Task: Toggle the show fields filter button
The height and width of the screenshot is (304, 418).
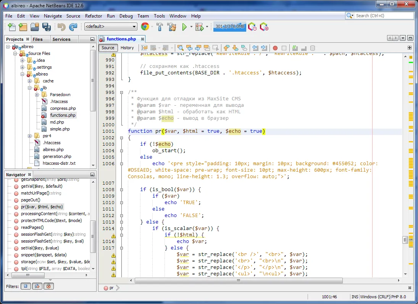Action: pos(26,286)
